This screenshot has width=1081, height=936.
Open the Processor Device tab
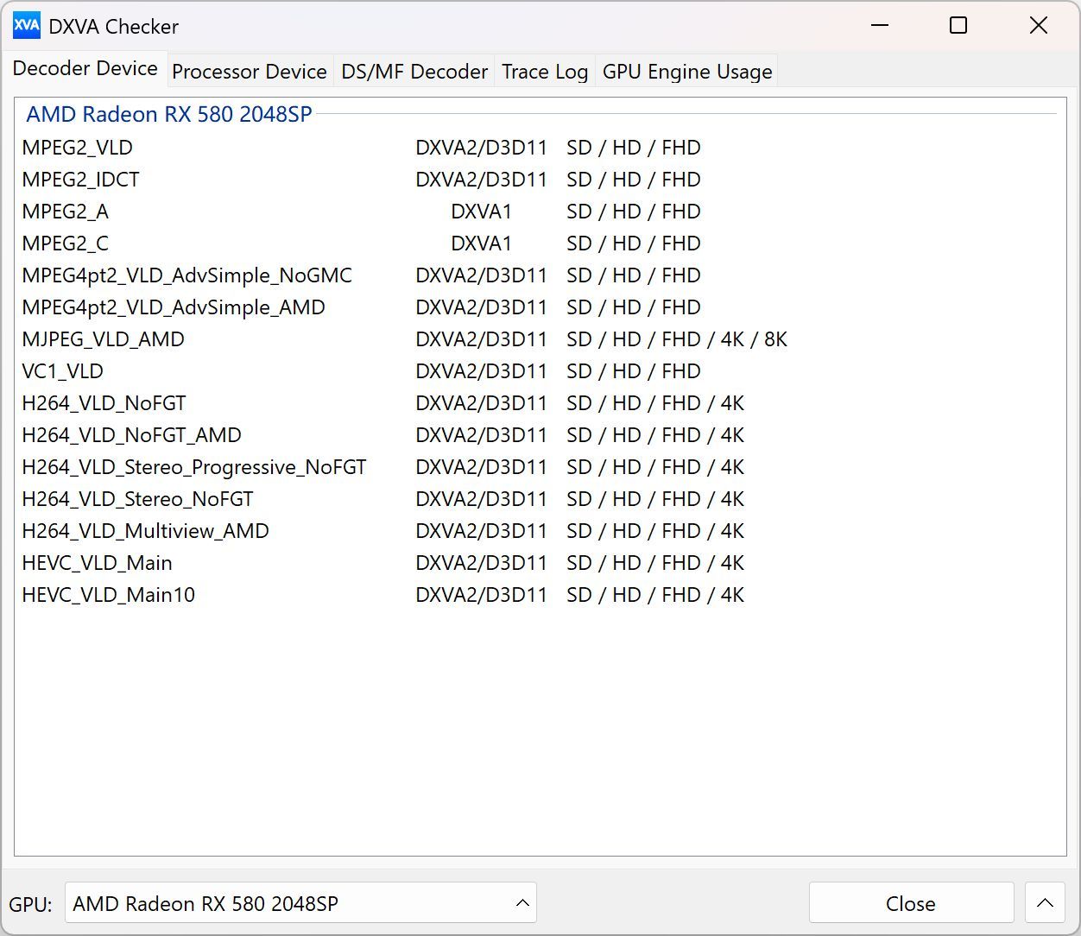[250, 72]
